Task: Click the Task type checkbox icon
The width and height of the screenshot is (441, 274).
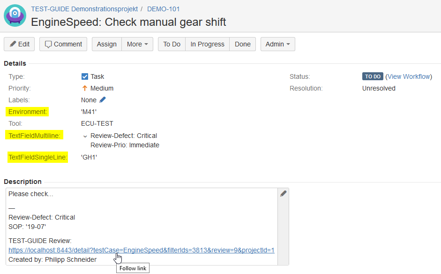Action: click(x=85, y=76)
